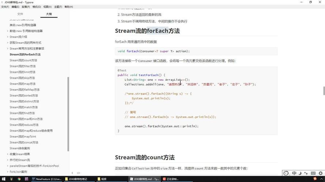Image resolution: width=325 pixels, height=182 pixels.
Task: Click the Stream流的forEach方法 document heading
Action: pyautogui.click(x=147, y=31)
